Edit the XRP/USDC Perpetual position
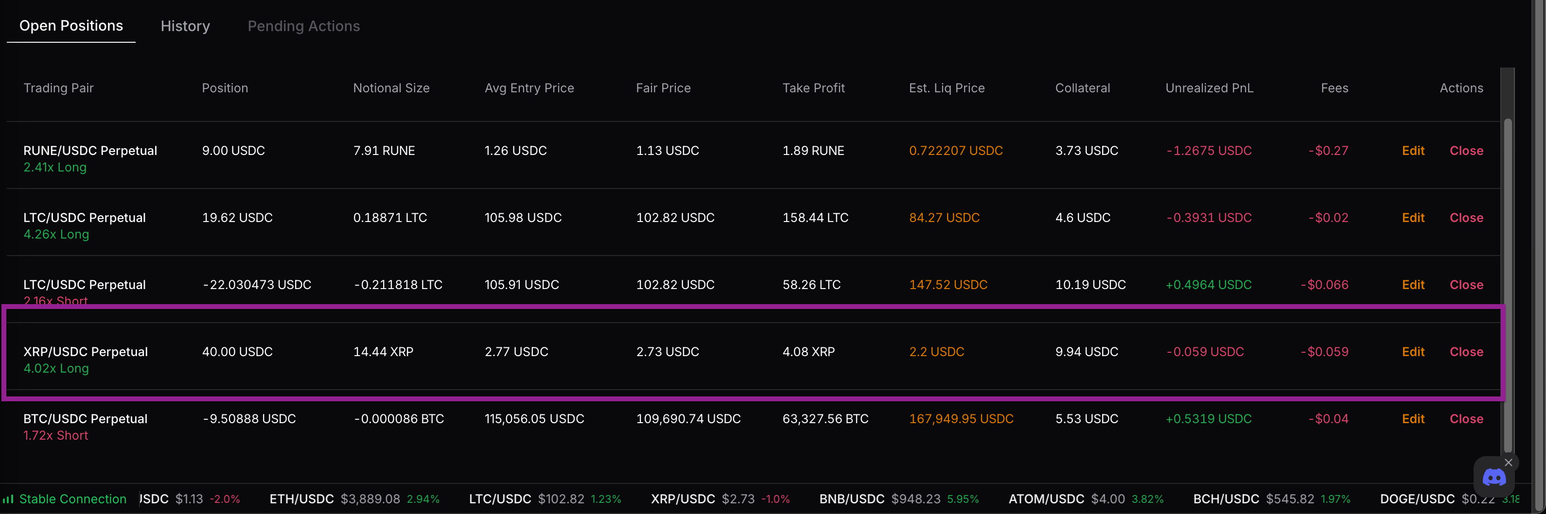Viewport: 1546px width, 514px height. (x=1412, y=352)
